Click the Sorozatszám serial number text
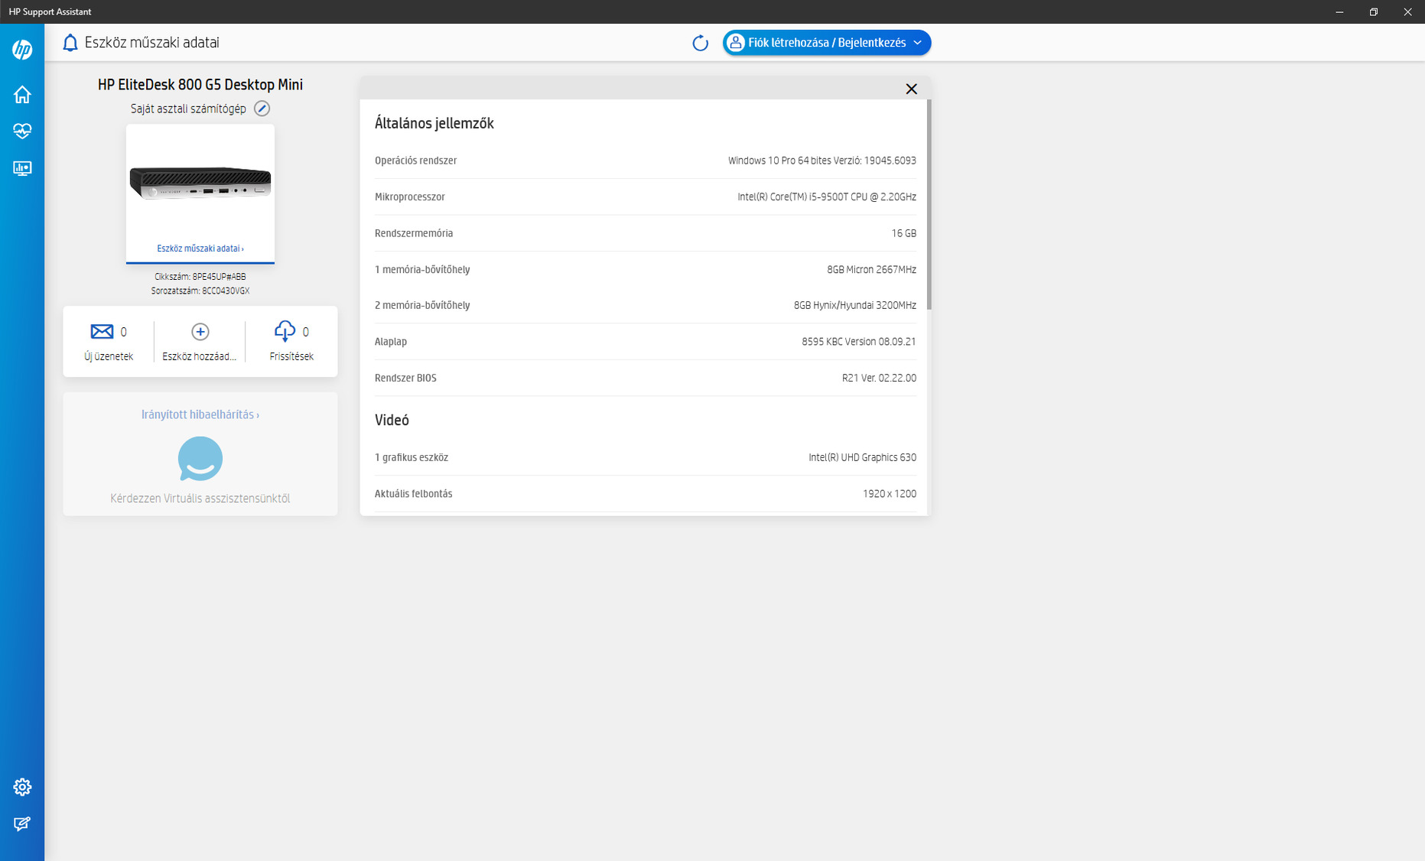Viewport: 1425px width, 861px height. [x=200, y=291]
